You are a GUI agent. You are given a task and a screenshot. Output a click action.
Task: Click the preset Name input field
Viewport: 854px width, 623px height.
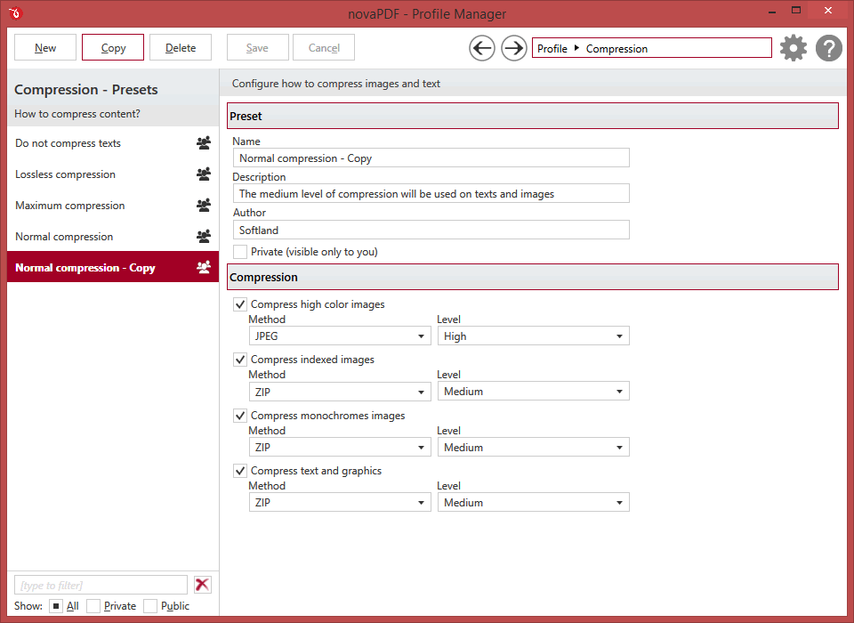tap(431, 158)
